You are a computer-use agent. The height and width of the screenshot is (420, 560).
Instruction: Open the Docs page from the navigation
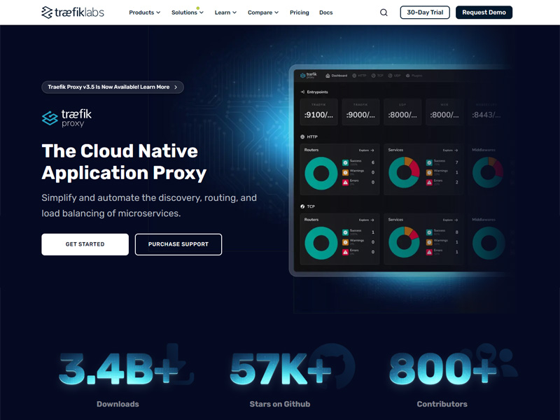pyautogui.click(x=325, y=12)
